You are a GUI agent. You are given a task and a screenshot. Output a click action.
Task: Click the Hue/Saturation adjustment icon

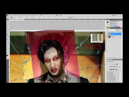111,67
